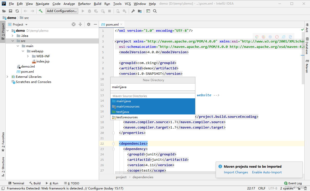Hide the Project panel with the minus icon

point(95,24)
